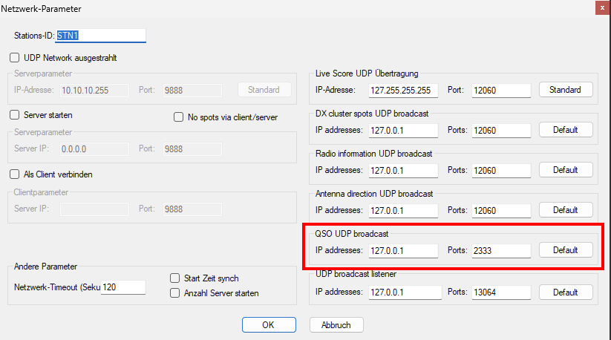This screenshot has height=340, width=611.
Task: Enable Als Client verbinden checkbox
Action: point(14,174)
